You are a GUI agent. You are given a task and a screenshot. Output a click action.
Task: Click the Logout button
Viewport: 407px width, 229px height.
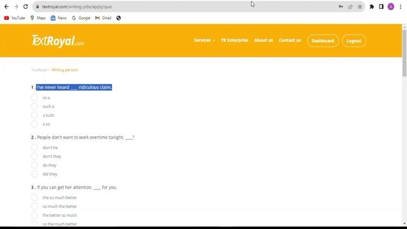354,41
